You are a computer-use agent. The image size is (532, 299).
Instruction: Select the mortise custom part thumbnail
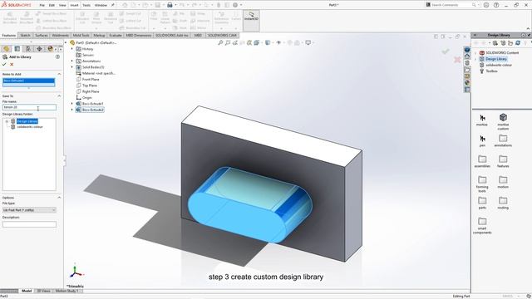(x=503, y=121)
